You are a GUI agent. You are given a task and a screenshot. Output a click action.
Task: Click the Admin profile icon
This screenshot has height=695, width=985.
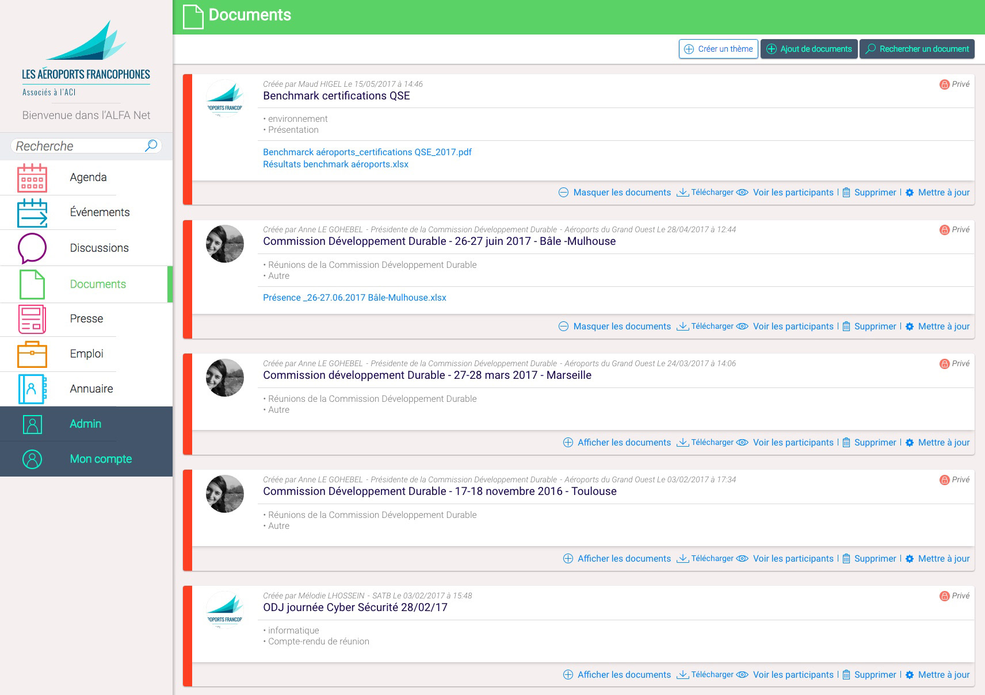pyautogui.click(x=32, y=424)
